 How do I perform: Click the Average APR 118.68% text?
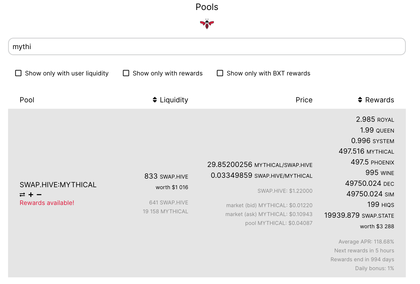[366, 242]
